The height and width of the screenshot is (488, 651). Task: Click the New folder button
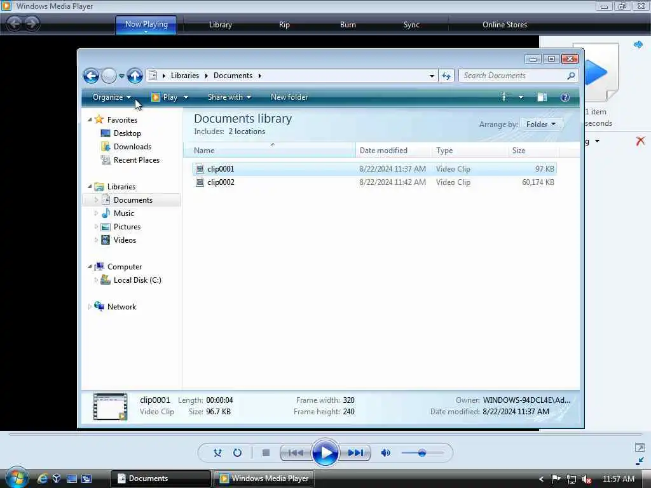289,97
